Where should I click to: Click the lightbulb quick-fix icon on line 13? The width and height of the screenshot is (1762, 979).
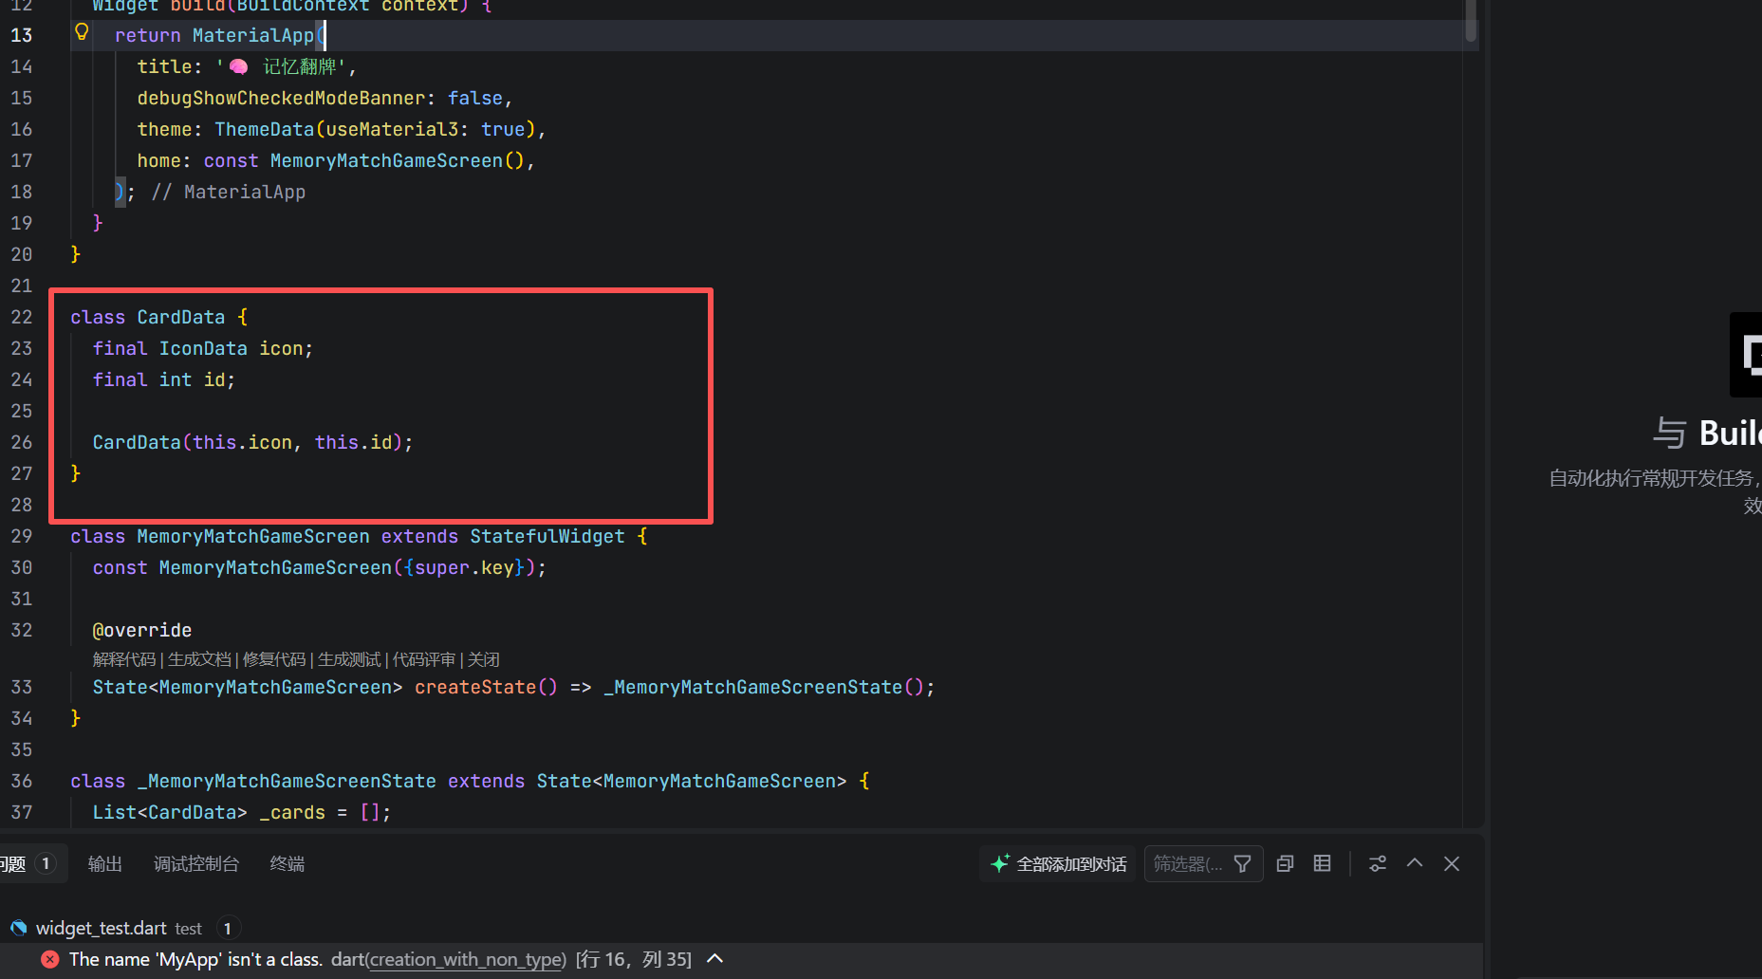pyautogui.click(x=82, y=33)
